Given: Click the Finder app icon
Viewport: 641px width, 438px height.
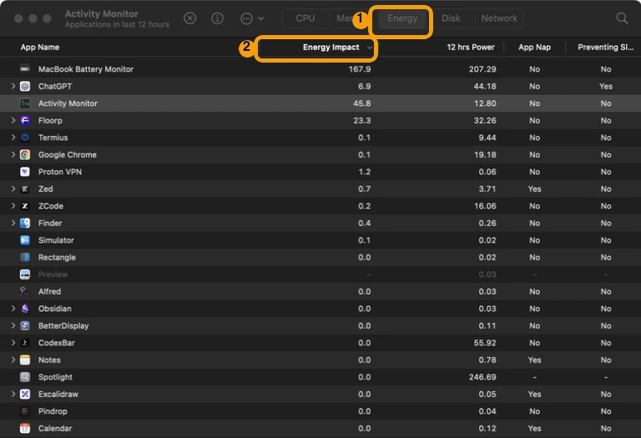Looking at the screenshot, I should pyautogui.click(x=25, y=224).
